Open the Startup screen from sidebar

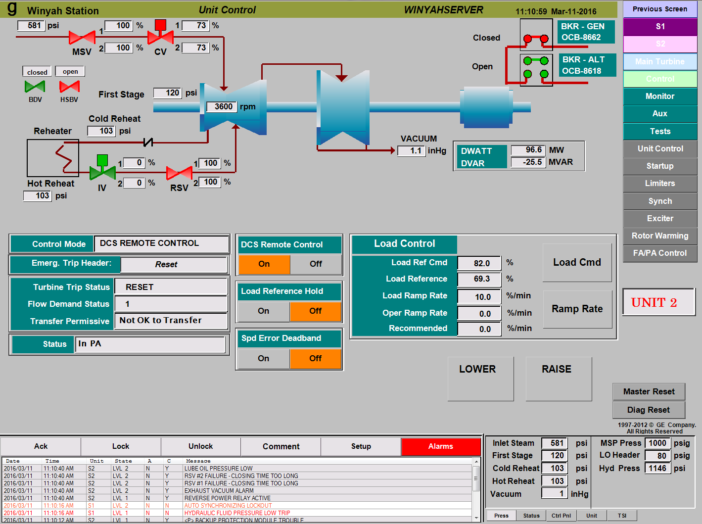tap(659, 166)
